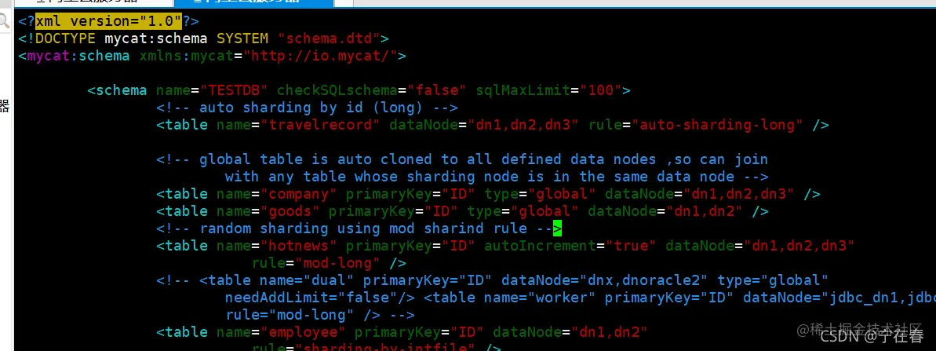Click the "goods" table name
The image size is (936, 351).
(x=290, y=212)
